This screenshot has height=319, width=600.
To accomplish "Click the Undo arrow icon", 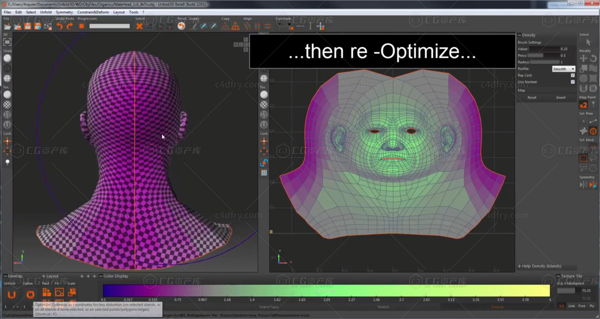I will click(59, 26).
